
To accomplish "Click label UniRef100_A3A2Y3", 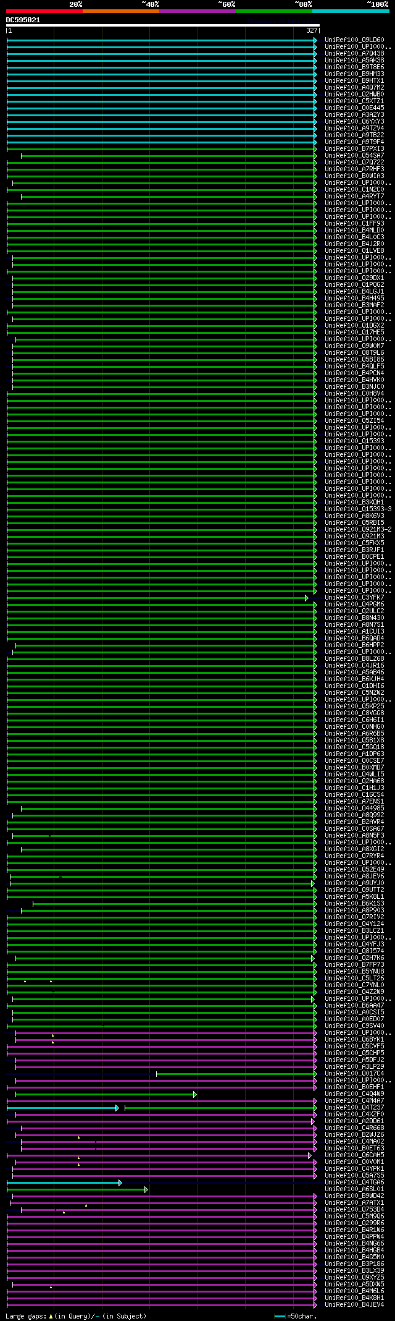I will pos(354,115).
